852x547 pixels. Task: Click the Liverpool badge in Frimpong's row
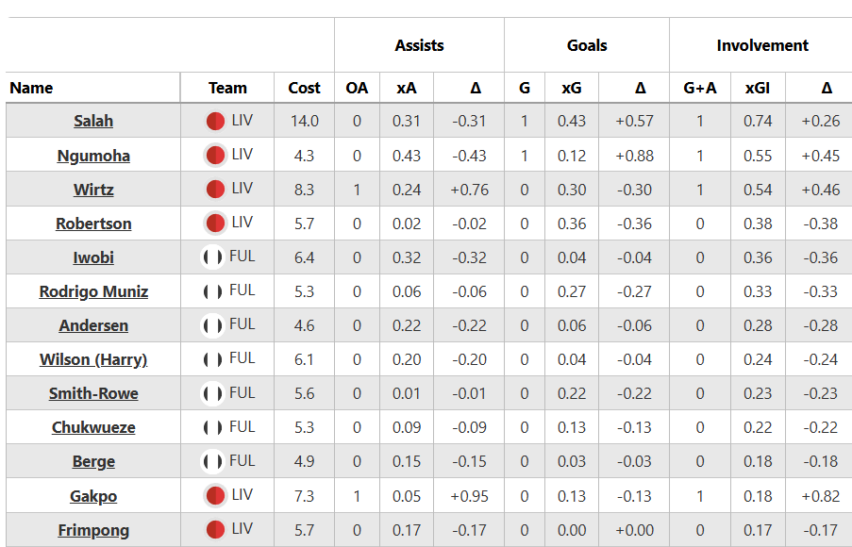[215, 529]
